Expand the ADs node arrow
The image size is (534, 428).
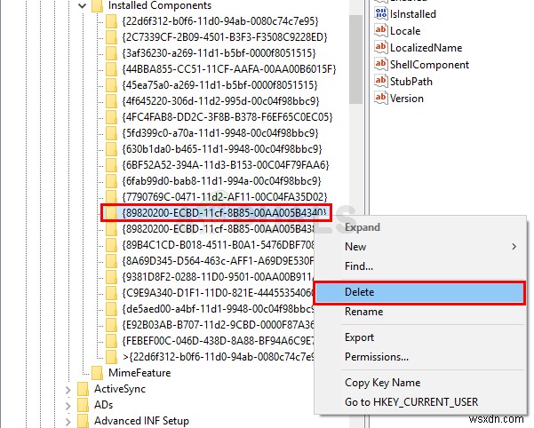(68, 406)
